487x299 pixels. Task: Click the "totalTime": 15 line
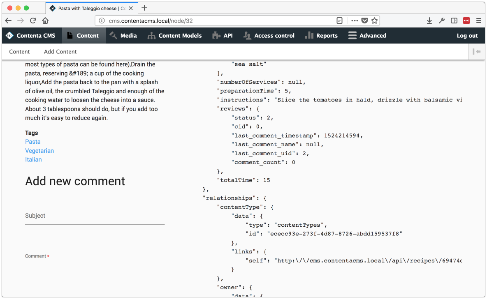coord(243,180)
